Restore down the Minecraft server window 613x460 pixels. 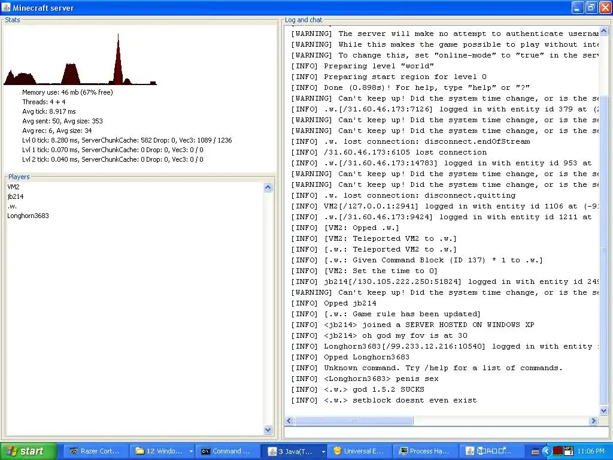click(x=591, y=7)
